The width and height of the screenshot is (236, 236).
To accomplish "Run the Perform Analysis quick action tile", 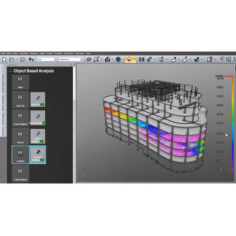I will (38, 155).
